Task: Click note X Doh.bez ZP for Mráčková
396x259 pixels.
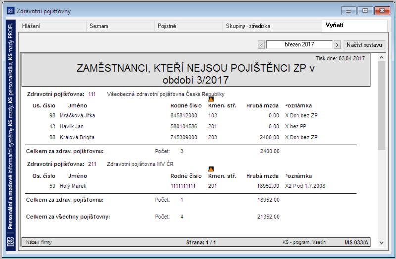Action: click(x=301, y=116)
